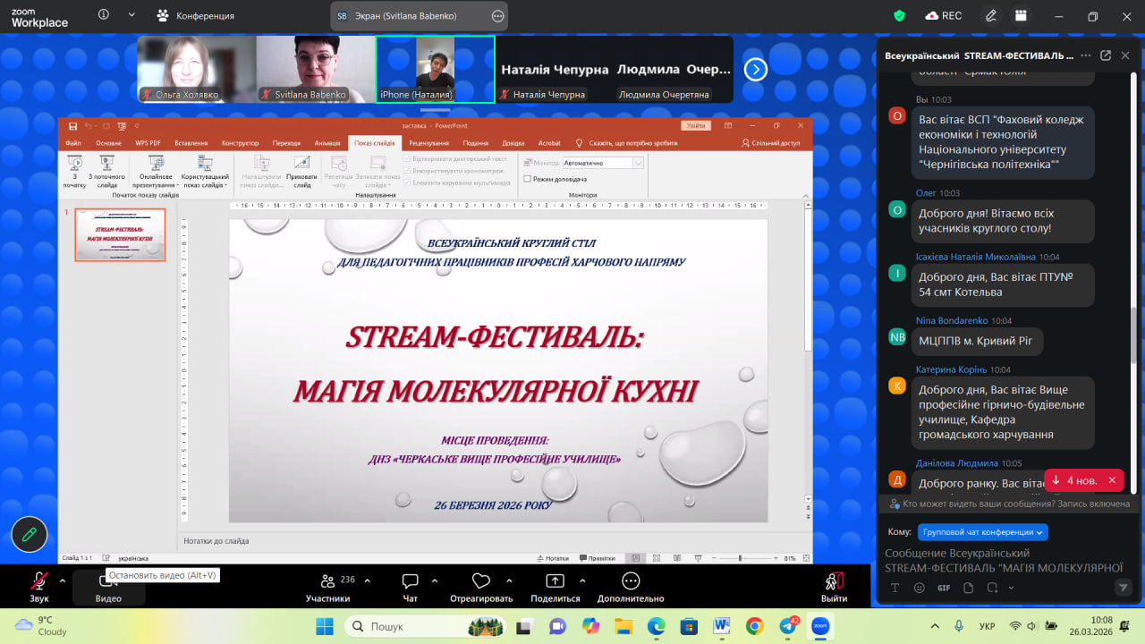
Task: Expand audio options arrow next to Звук
Action: click(63, 580)
